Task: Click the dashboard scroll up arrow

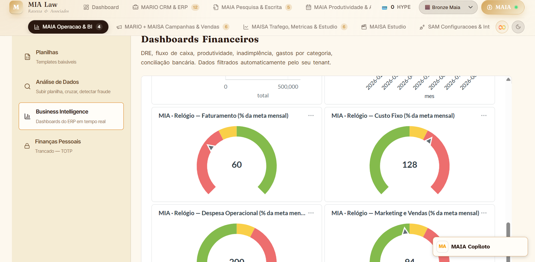Action: 508,79
